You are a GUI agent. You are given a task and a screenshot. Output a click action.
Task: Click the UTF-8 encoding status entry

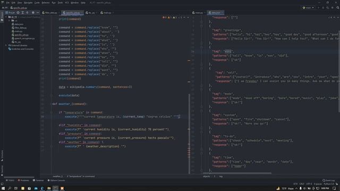coord(309,184)
